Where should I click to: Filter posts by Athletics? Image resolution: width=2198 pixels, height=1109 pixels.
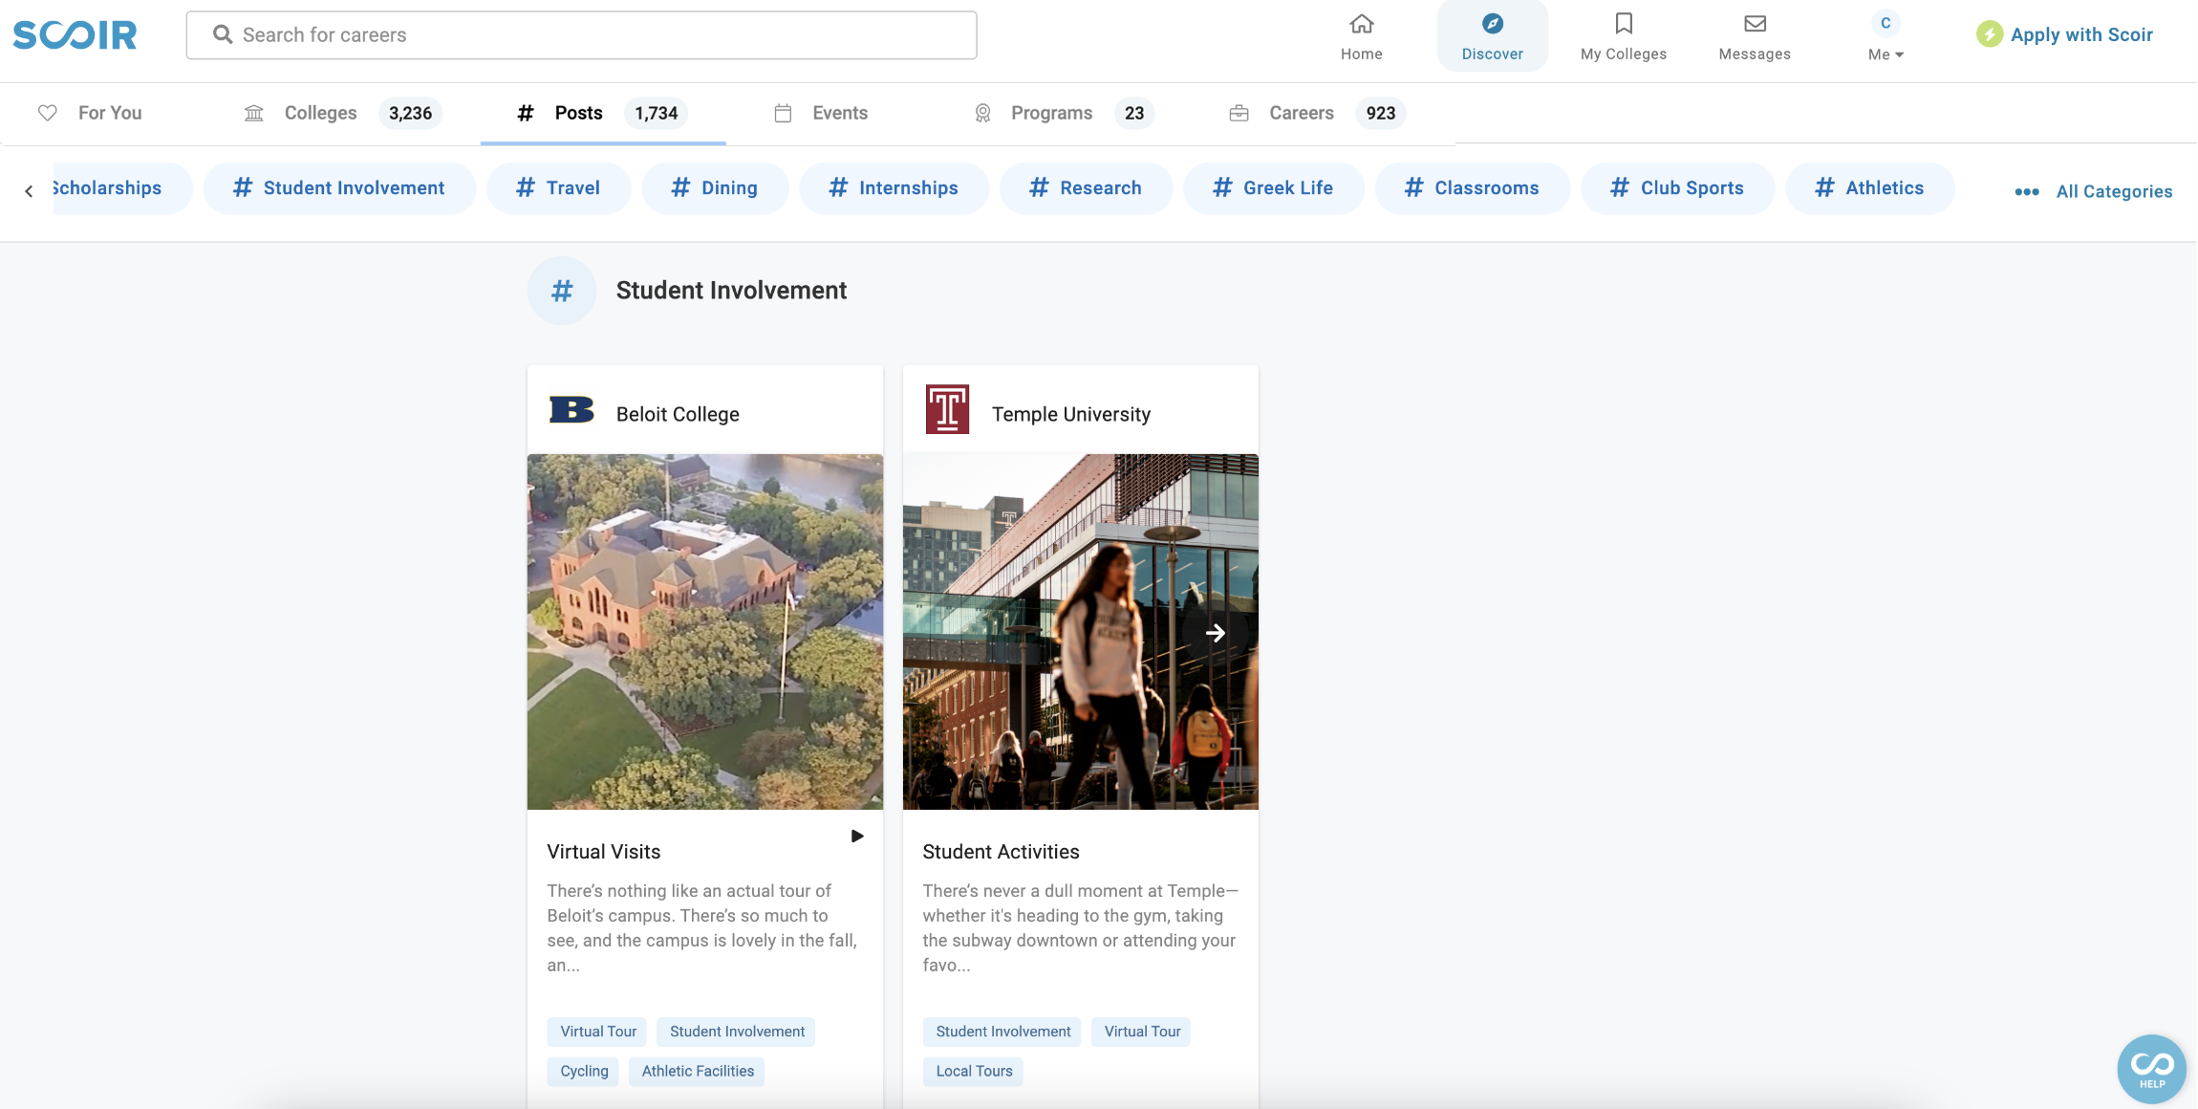[1869, 188]
